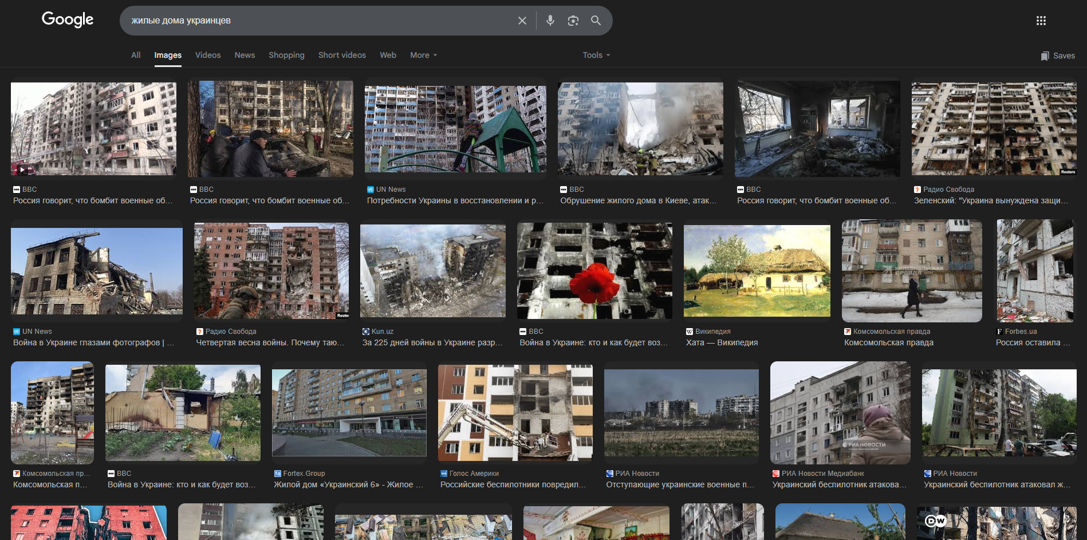Switch to the Videos tab
The height and width of the screenshot is (540, 1087).
(x=207, y=55)
